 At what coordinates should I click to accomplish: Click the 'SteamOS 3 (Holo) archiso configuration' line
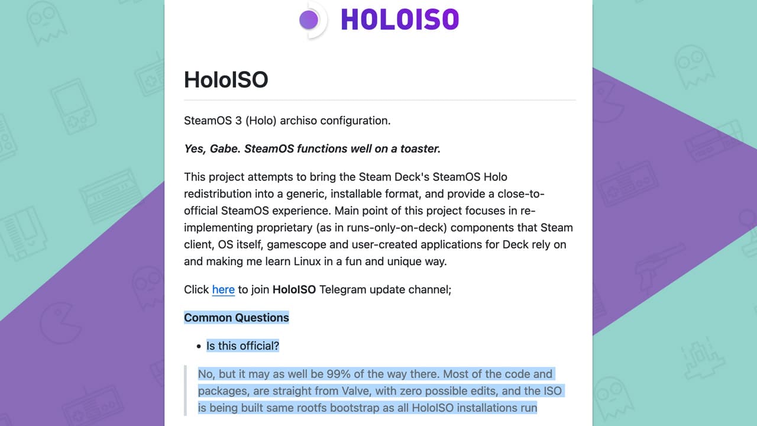point(287,121)
